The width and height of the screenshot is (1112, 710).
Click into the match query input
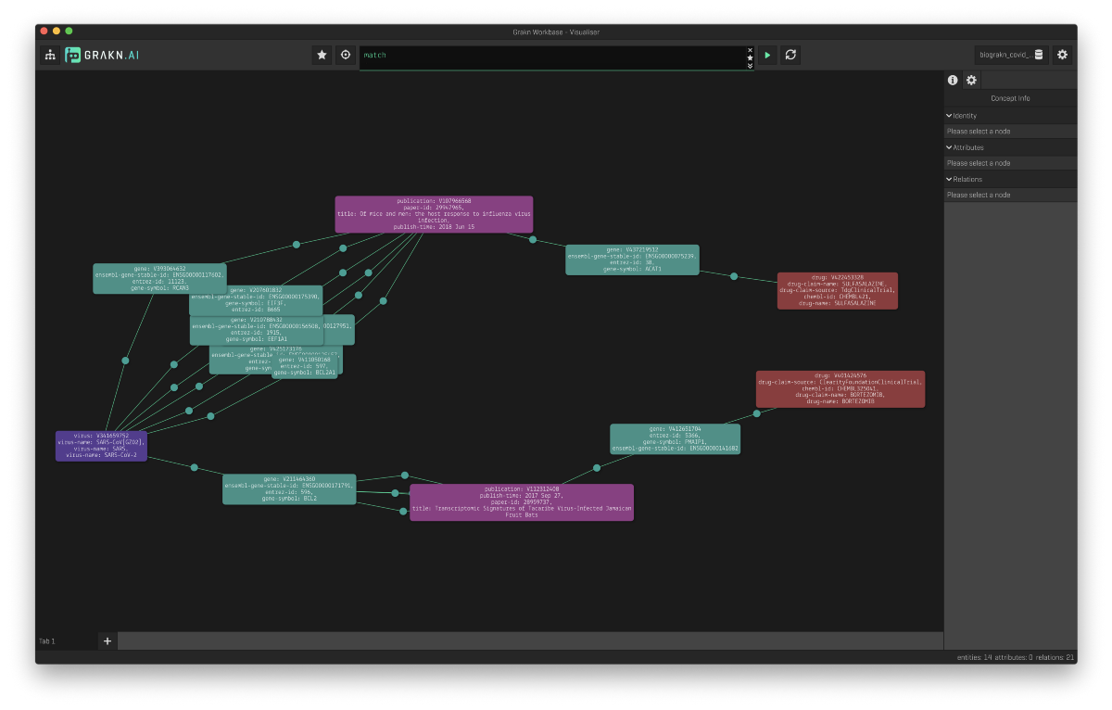coord(552,56)
